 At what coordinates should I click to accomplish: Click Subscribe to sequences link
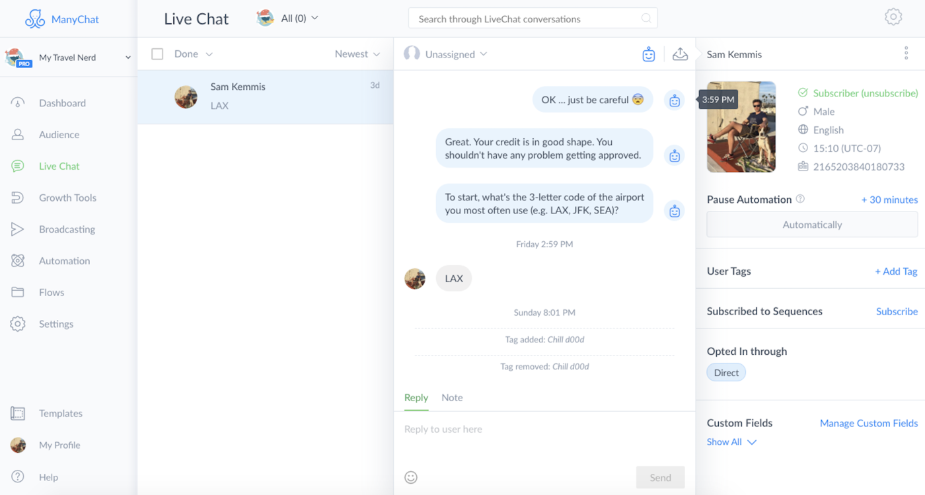coord(897,311)
